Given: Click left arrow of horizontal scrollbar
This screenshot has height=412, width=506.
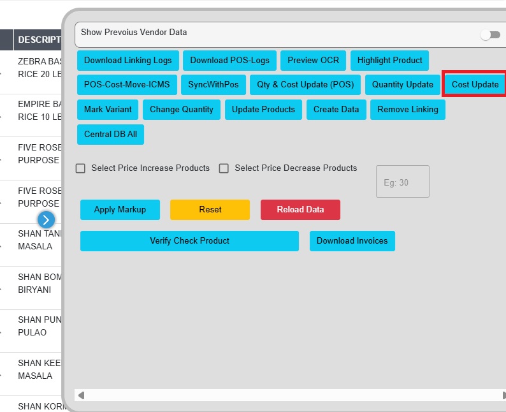Looking at the screenshot, I should tap(82, 395).
